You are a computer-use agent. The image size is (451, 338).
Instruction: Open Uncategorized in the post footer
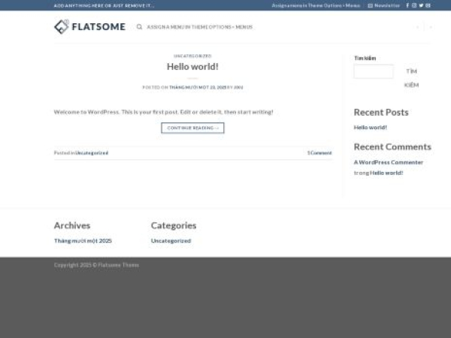[92, 152]
